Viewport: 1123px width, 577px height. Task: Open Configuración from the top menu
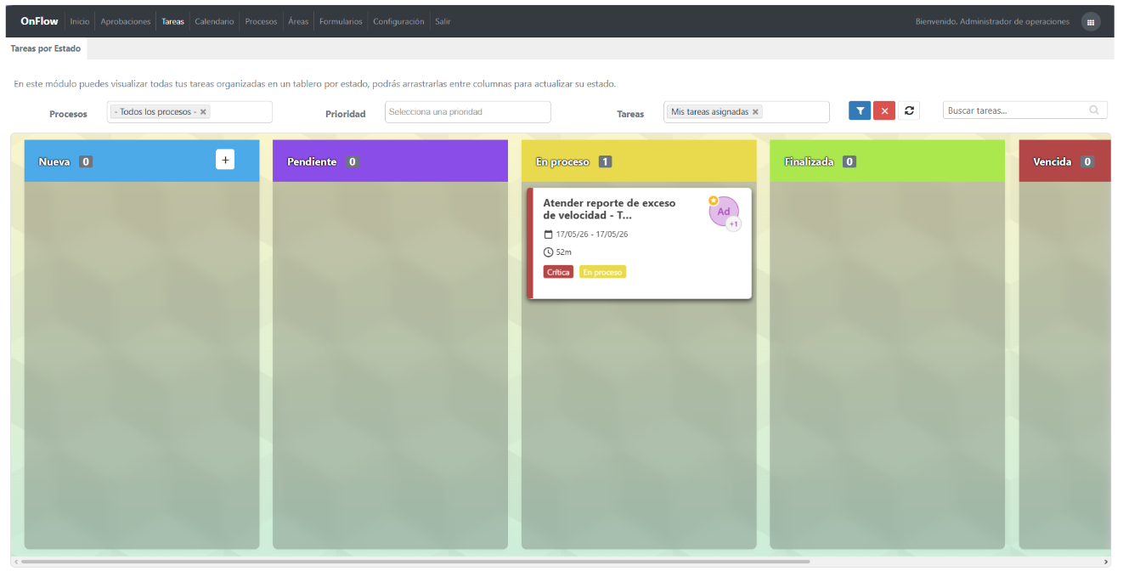point(398,22)
